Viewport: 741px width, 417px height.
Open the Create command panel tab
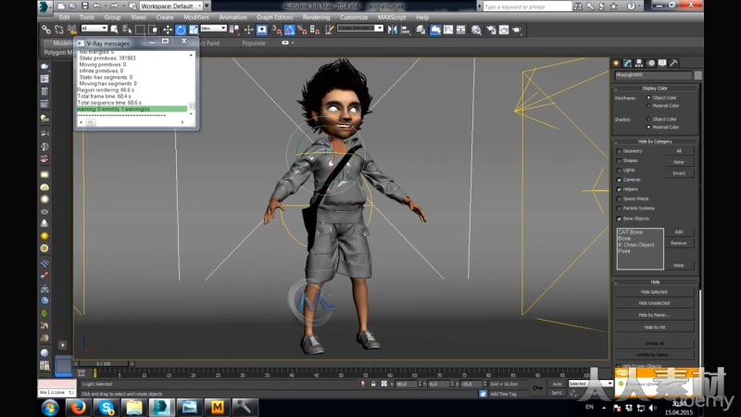pos(616,63)
